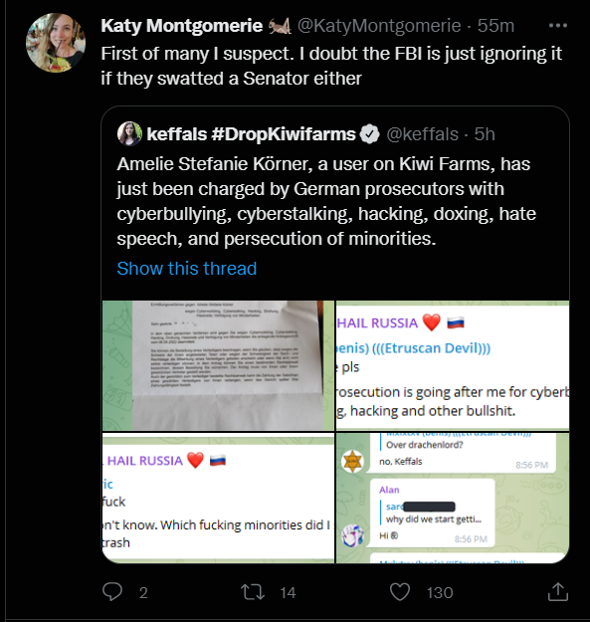Open the Etruscan Devil chat screenshot
Screen dimensions: 590x622
coord(453,365)
